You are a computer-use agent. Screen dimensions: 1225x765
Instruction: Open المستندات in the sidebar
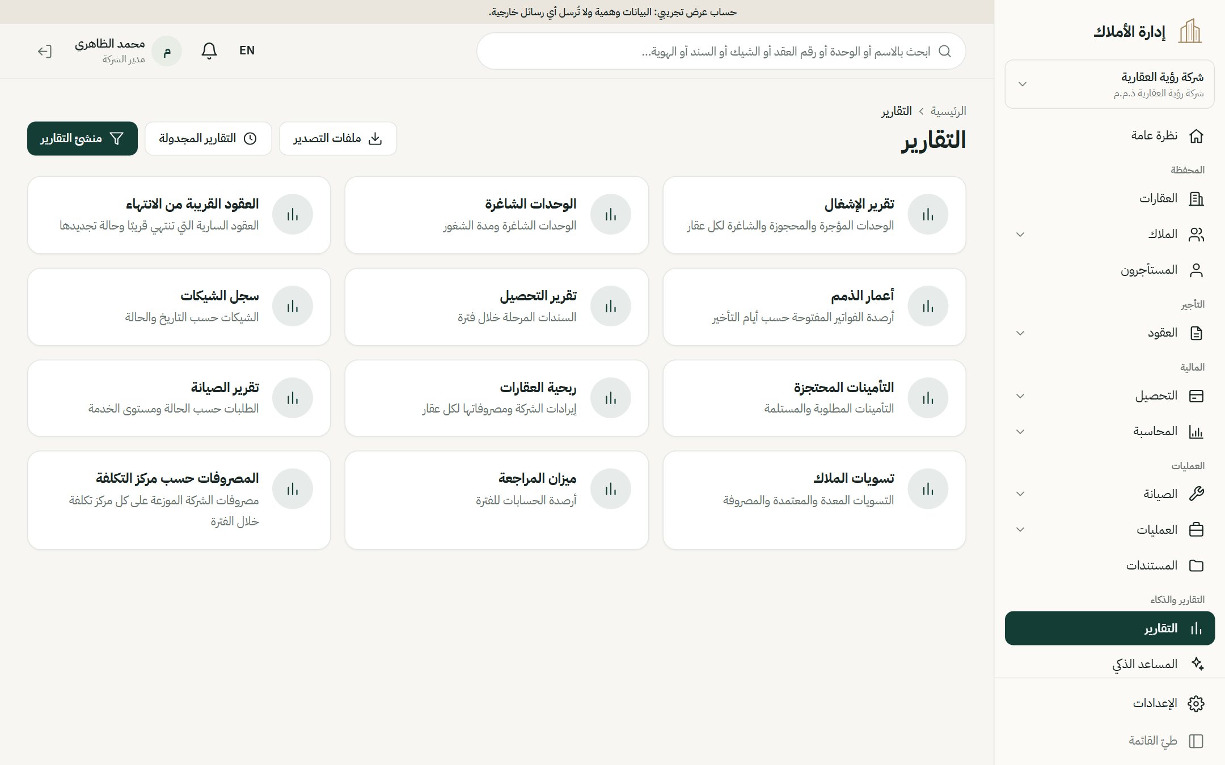coord(1109,566)
